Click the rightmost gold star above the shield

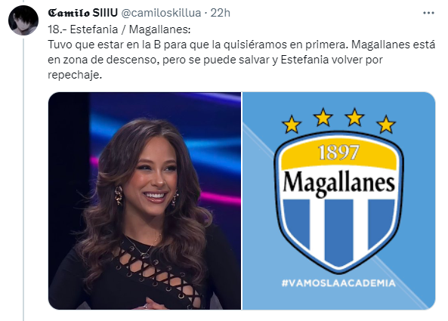[386, 124]
